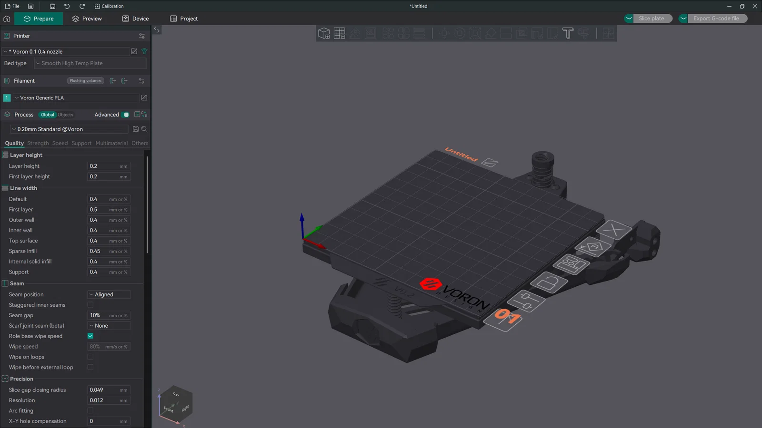Click the Flushing volumes button
This screenshot has height=428, width=762.
tap(86, 81)
